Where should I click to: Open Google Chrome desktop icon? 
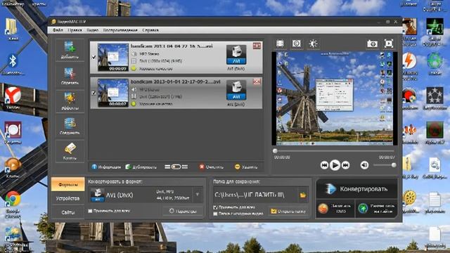click(13, 205)
